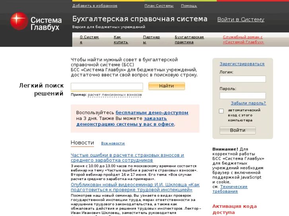289x216 pixels.
Task: Focus the main search query field
Action: click(107, 86)
